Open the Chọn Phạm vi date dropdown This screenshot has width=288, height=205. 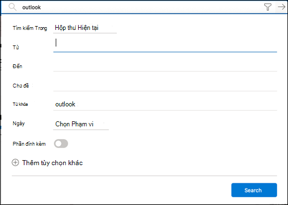(x=81, y=124)
